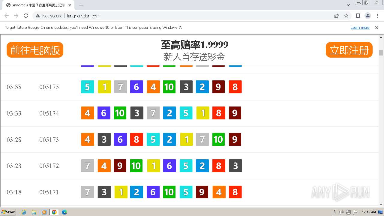Viewport: 384px width, 216px height.
Task: Reload the current page
Action: 26,16
